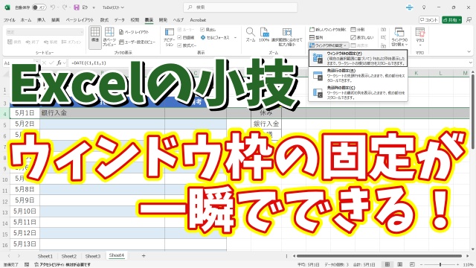476x268 pixels.
Task: Open New Window (新しいウィンドウを開く)
Action: (327, 30)
